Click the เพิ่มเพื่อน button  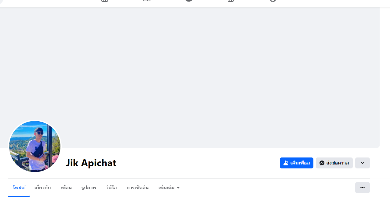297,163
